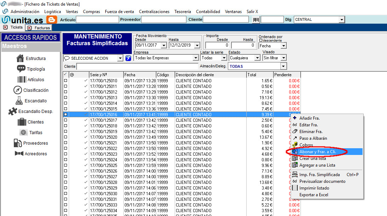
Task: Toggle the descendente checkbox
Action: [260, 40]
